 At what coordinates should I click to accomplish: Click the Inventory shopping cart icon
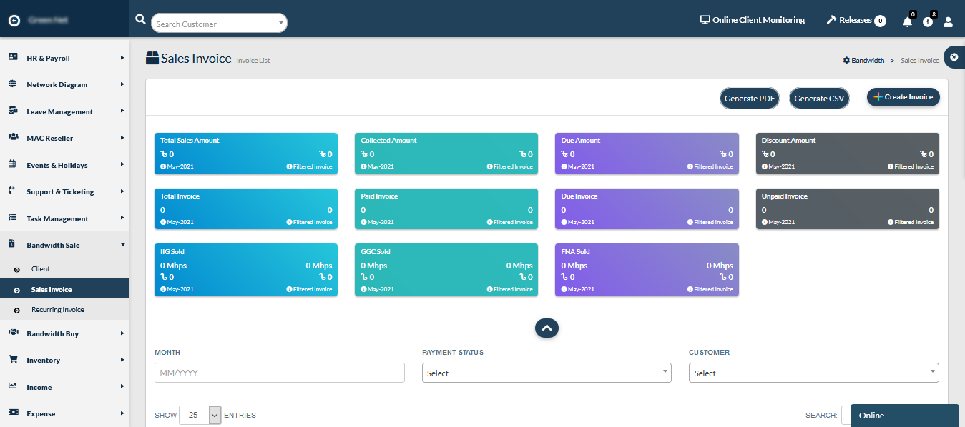[x=12, y=360]
